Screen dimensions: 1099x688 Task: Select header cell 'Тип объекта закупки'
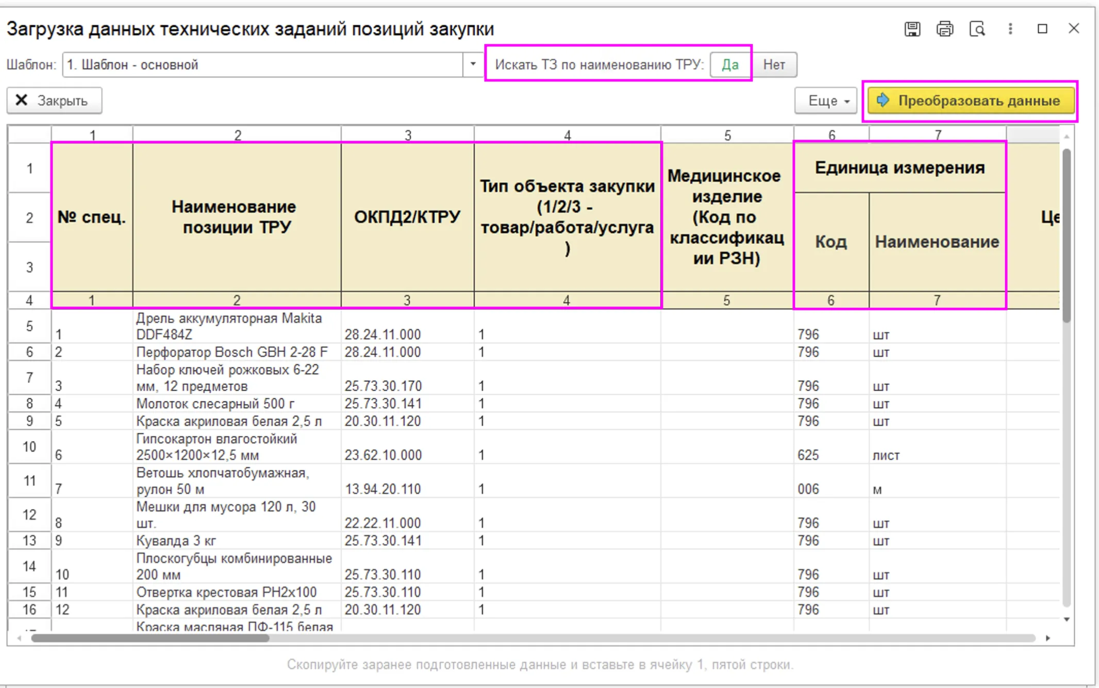pos(567,217)
